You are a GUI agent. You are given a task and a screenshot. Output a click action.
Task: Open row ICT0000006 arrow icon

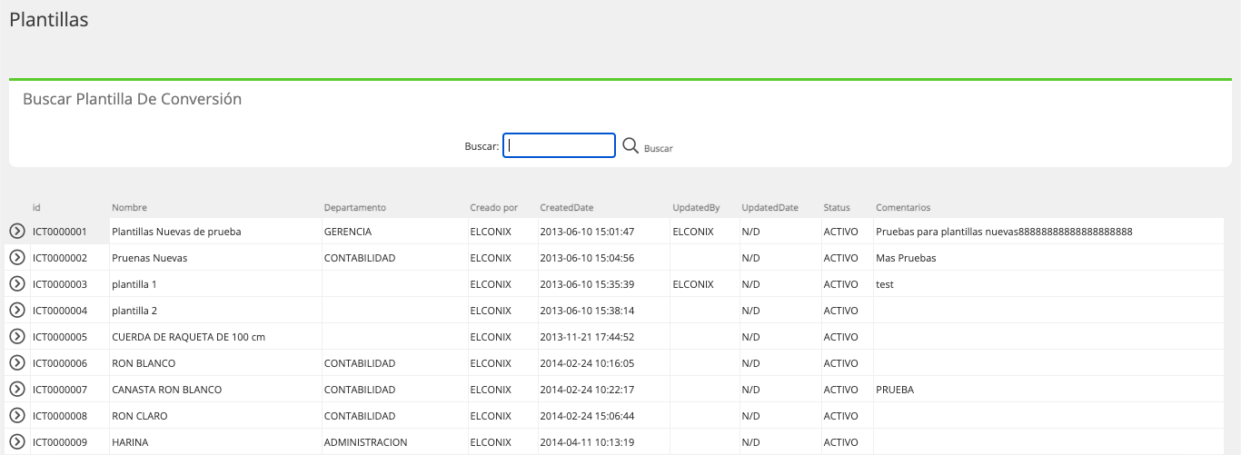16,363
